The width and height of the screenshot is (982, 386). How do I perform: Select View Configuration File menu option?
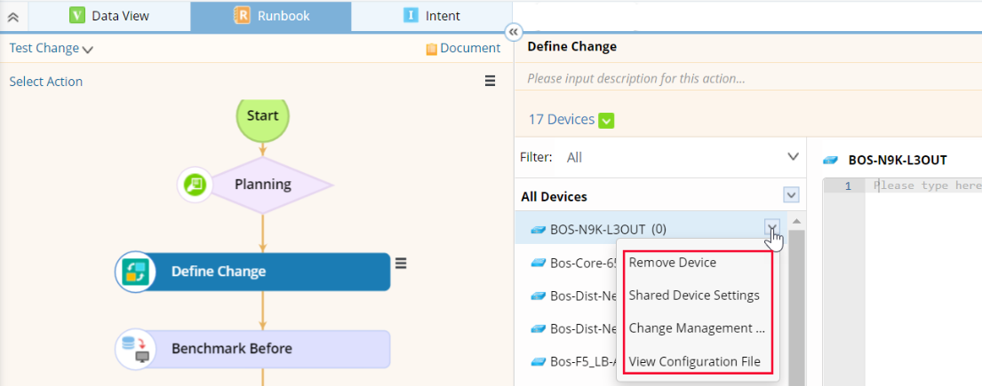694,361
